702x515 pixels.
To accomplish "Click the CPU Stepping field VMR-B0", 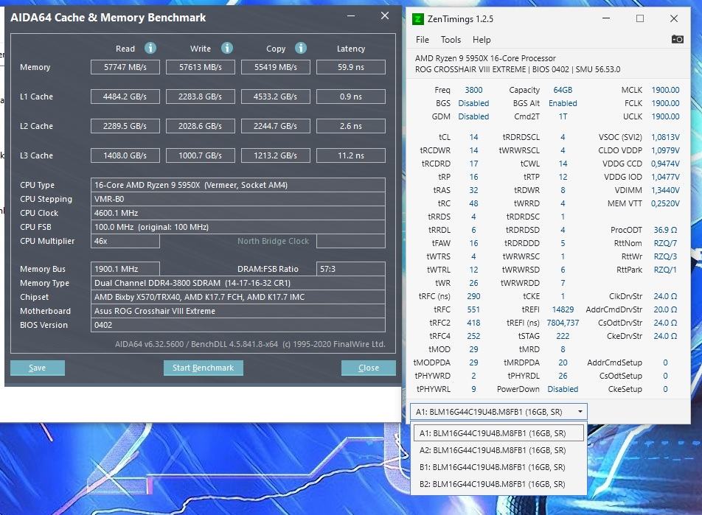I will coord(238,199).
